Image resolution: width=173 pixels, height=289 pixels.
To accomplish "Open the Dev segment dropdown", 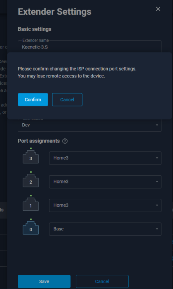I will coord(90,125).
